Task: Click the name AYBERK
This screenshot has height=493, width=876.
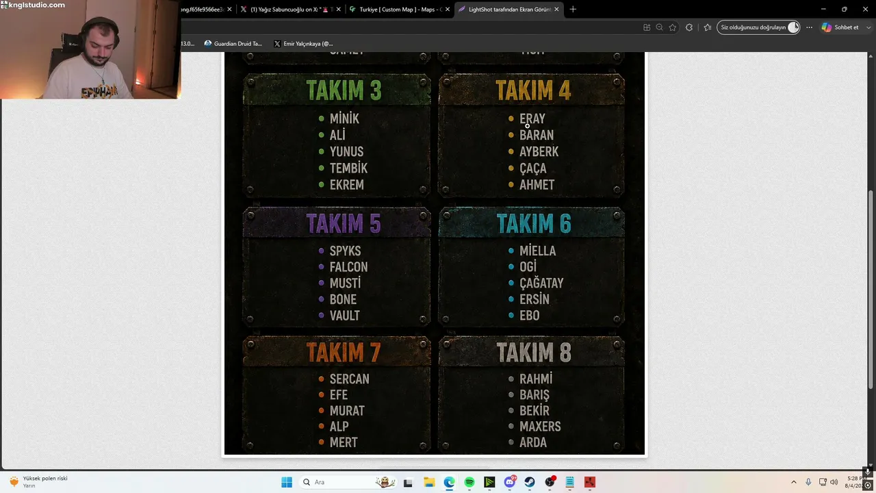Action: pos(539,151)
